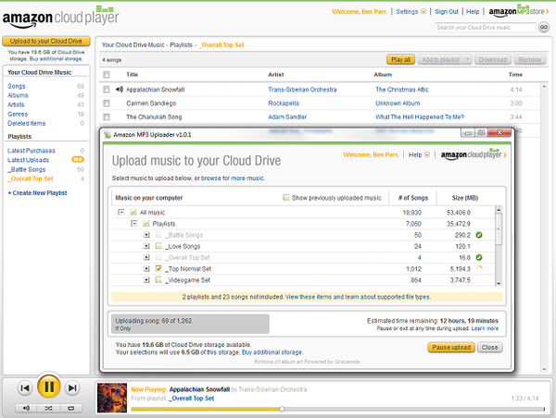Viewport: 556px width, 418px height.
Task: Click the GO search button
Action: point(544,27)
